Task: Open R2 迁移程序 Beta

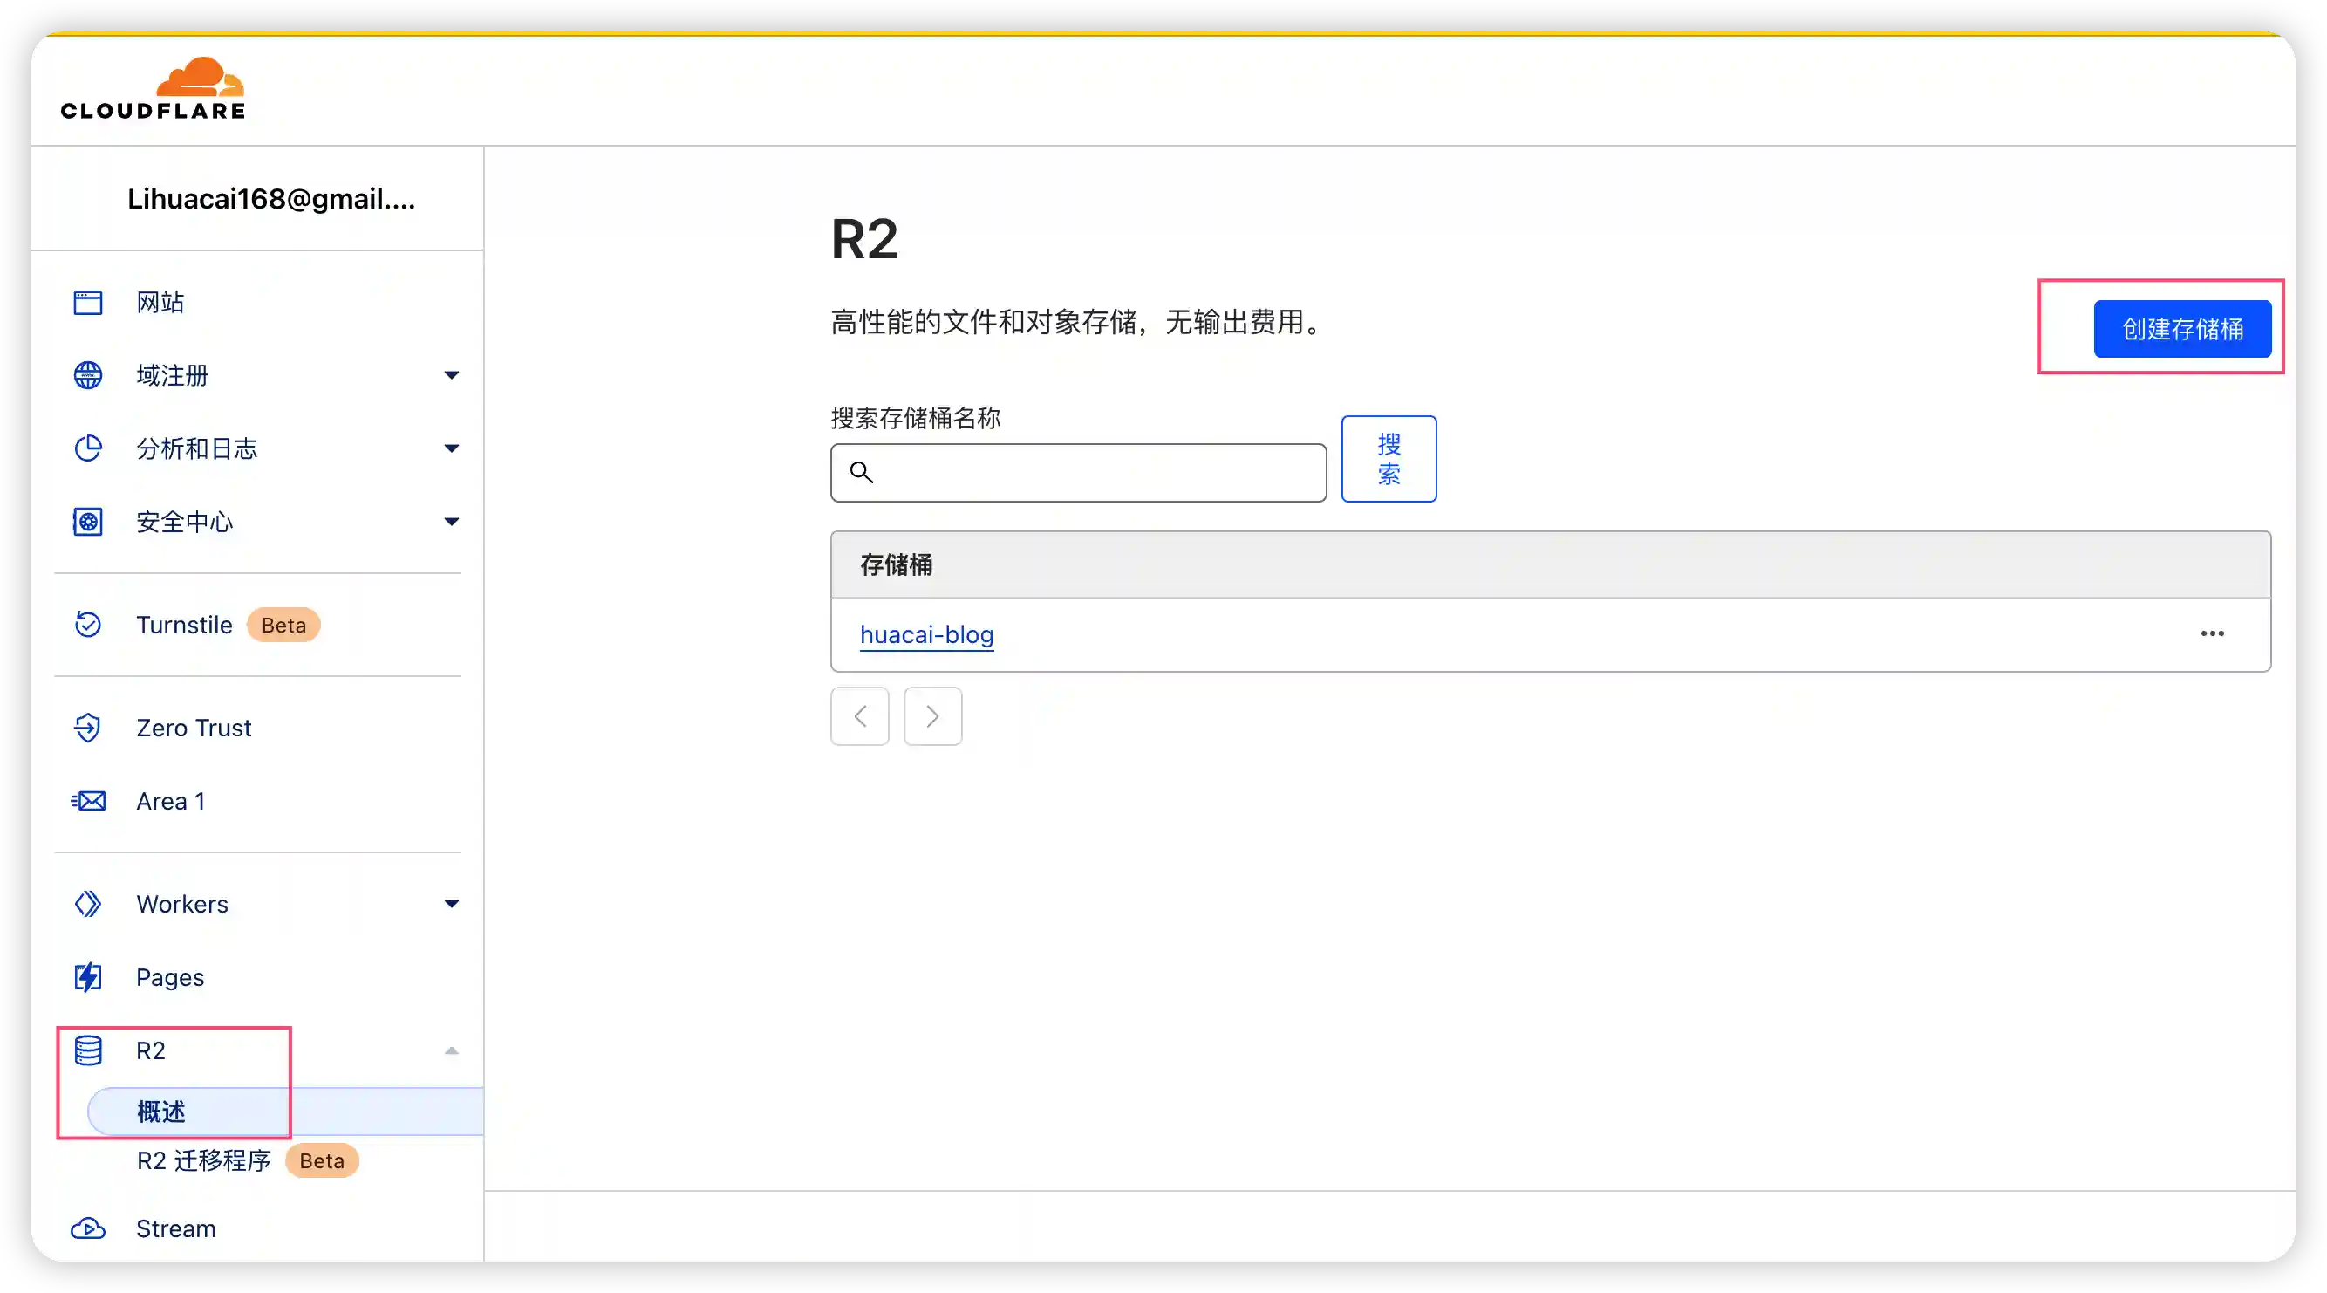Action: coord(202,1161)
